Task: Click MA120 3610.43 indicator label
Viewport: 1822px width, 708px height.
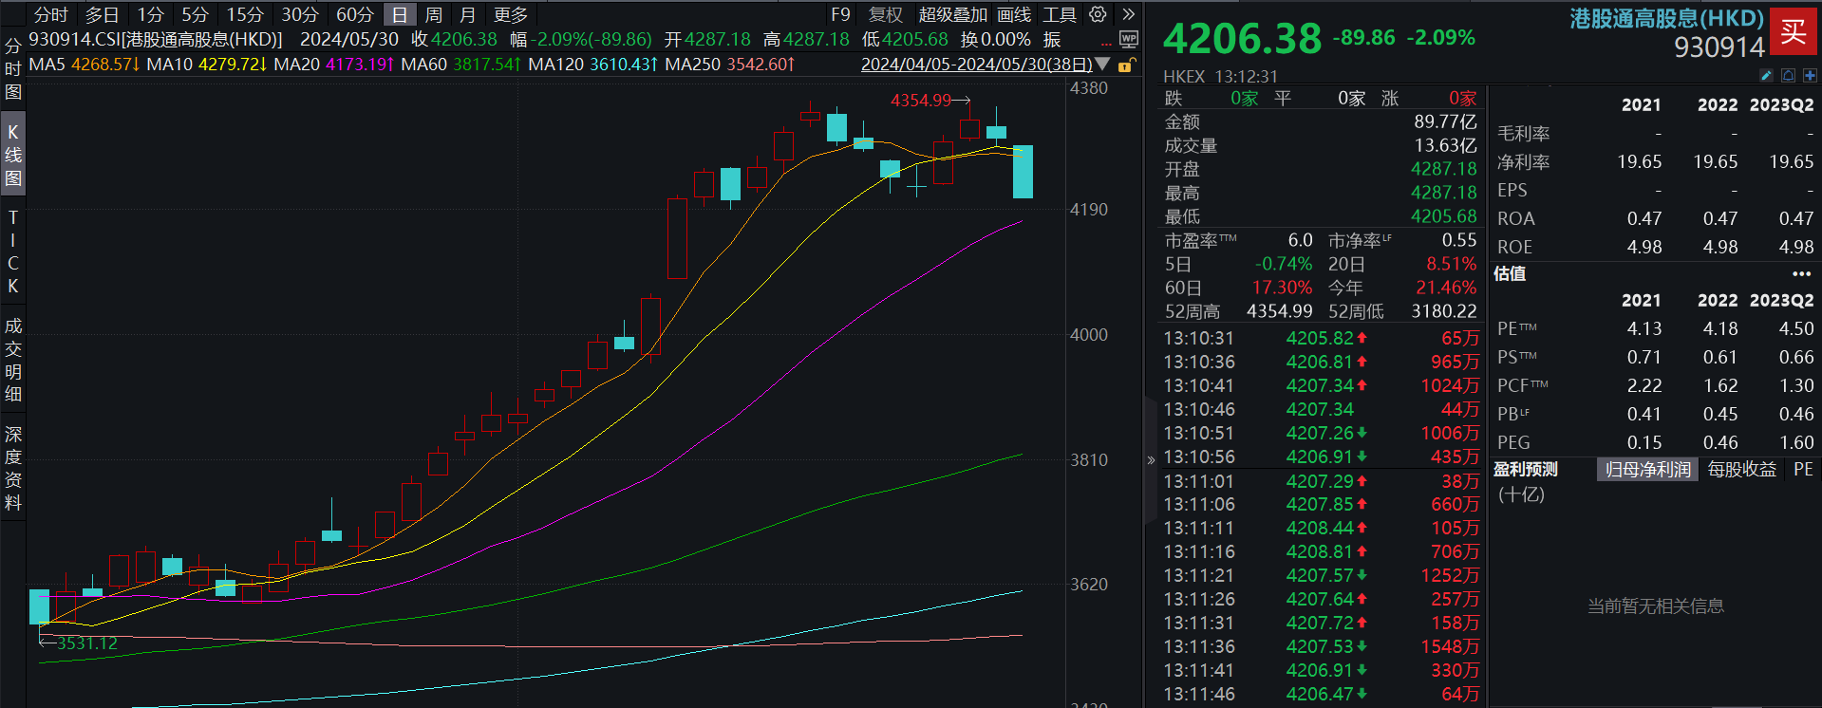Action: coord(593,65)
